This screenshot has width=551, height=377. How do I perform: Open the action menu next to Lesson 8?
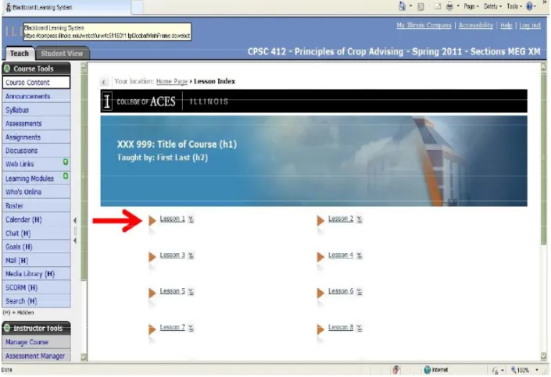pos(360,328)
